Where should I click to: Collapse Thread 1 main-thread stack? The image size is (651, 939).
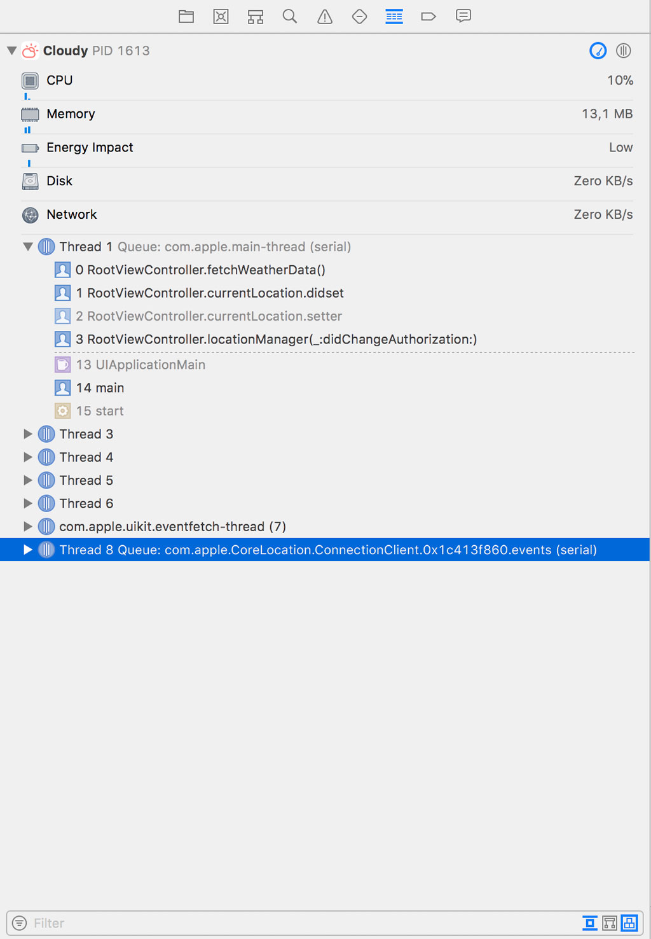[x=27, y=247]
